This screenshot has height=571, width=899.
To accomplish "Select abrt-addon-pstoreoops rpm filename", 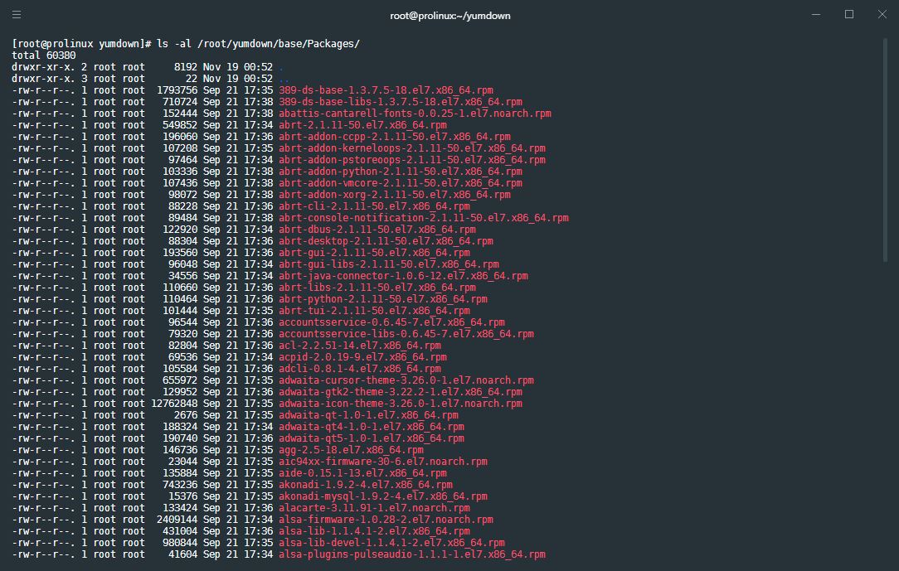I will [412, 160].
